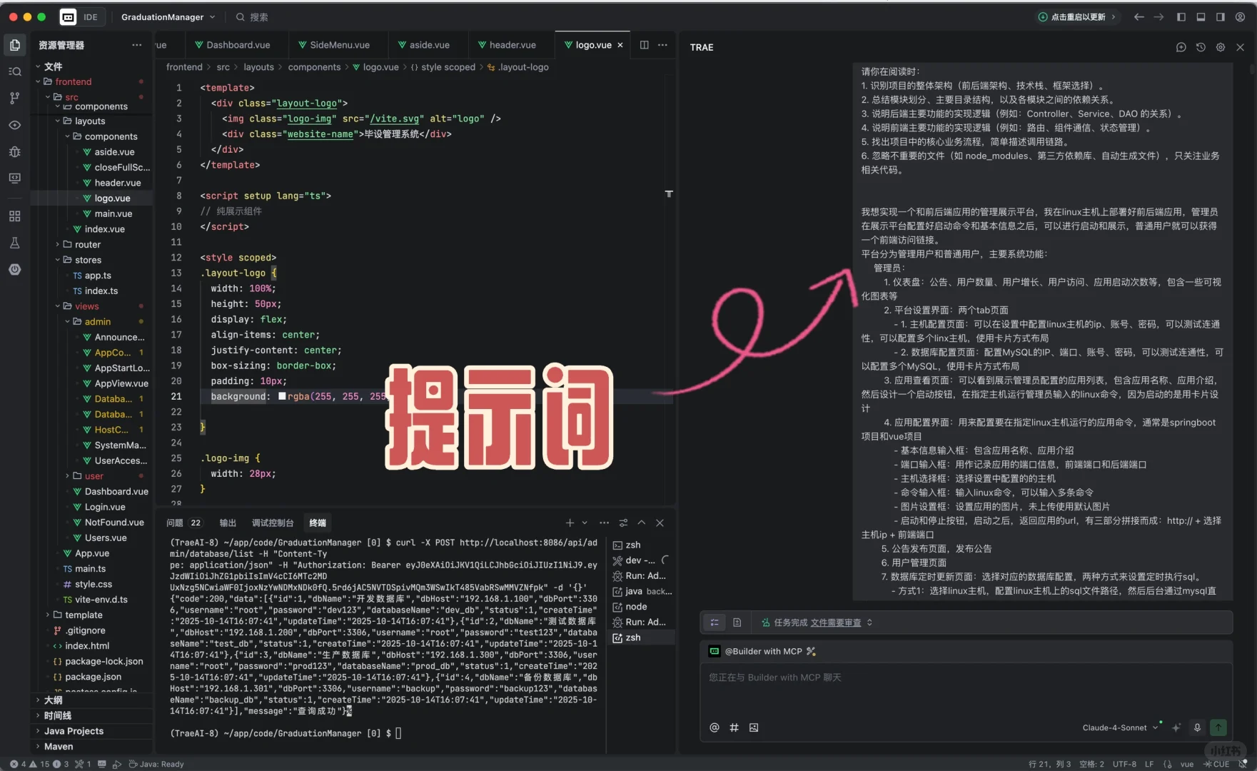
Task: Click the white background color swatch on line 21
Action: point(282,396)
